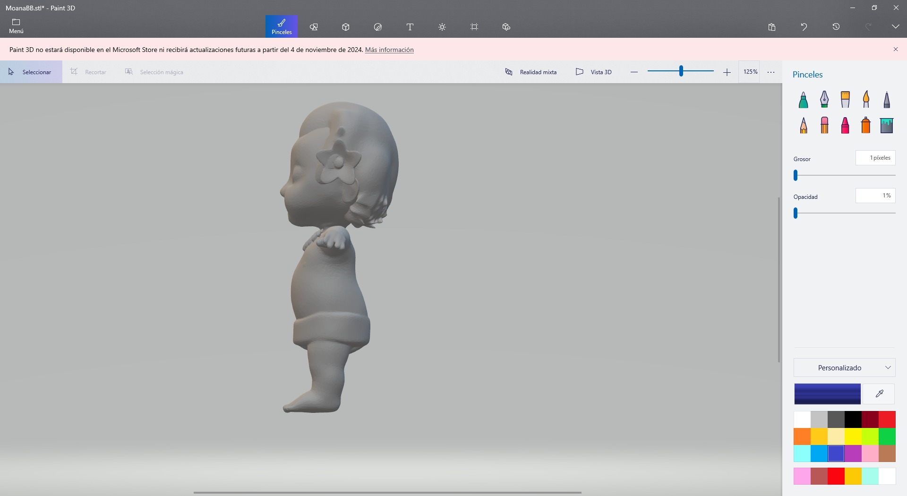Pick the light cyan color swatch

point(802,453)
